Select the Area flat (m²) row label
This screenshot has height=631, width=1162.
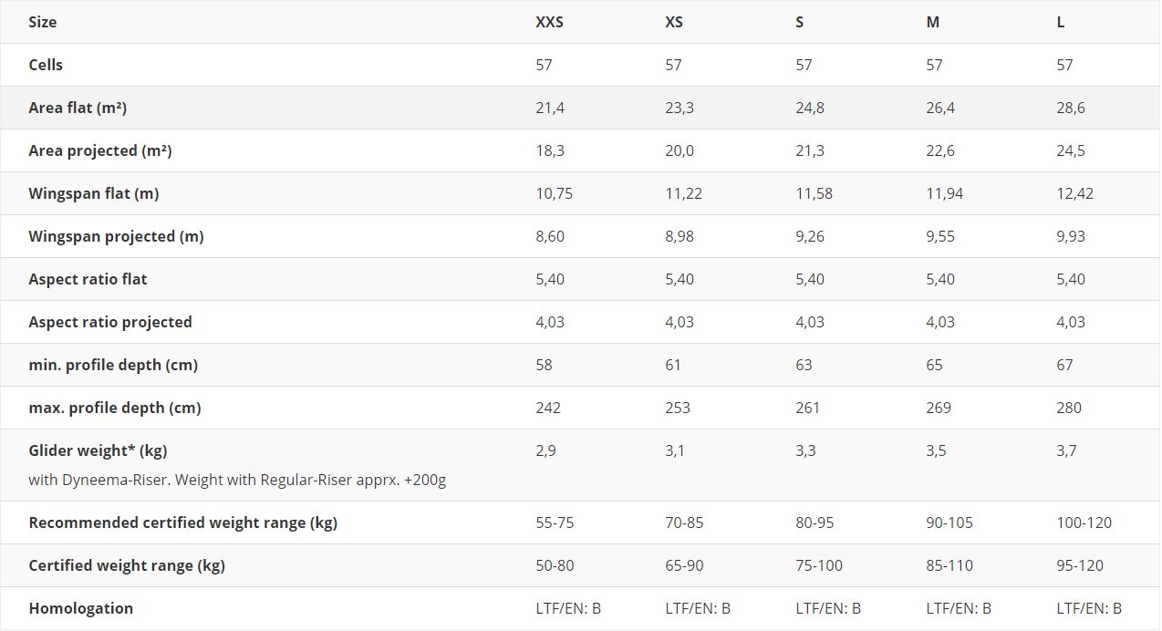78,108
